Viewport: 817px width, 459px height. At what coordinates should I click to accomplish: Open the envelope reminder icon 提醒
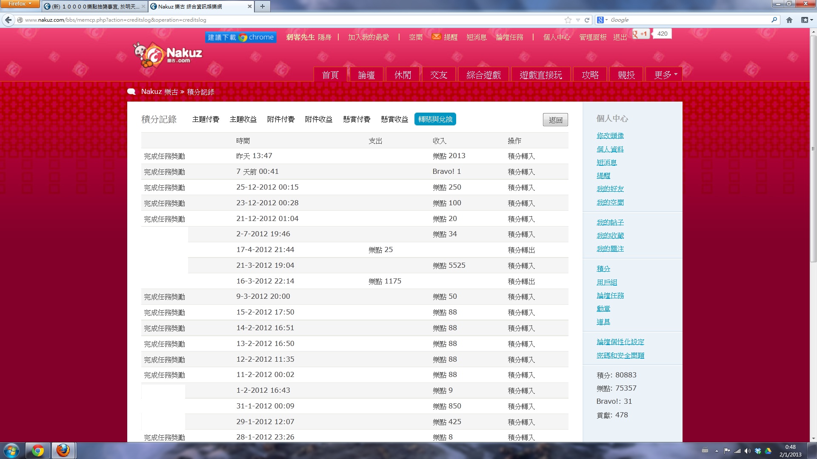tap(436, 37)
